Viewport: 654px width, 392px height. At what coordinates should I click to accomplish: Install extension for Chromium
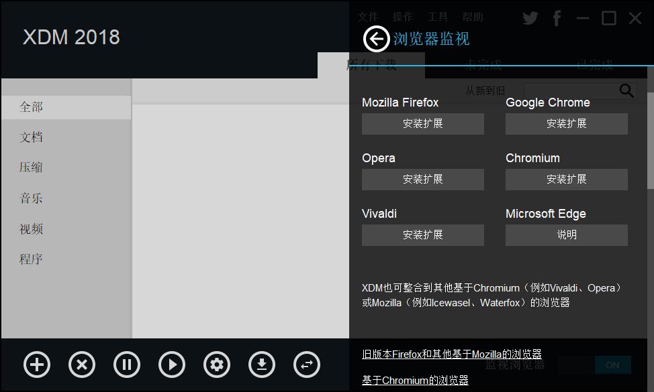pyautogui.click(x=567, y=180)
